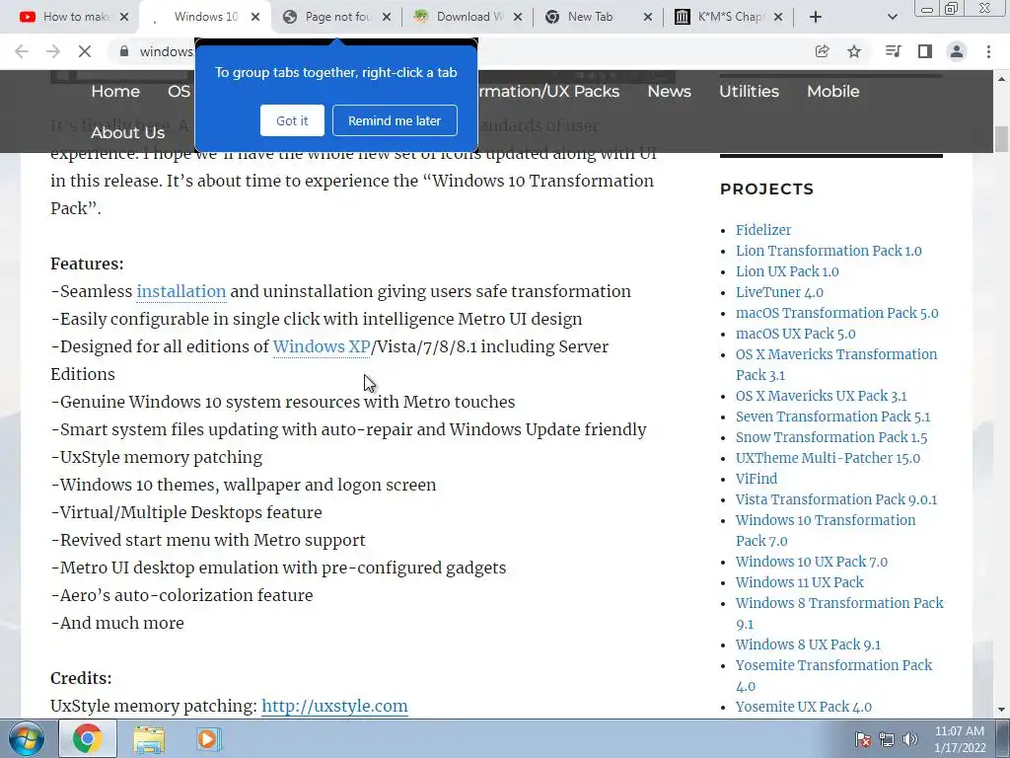Open Lion UX Pack 1.0 link
Screen dimensions: 1010x758
(x=787, y=271)
